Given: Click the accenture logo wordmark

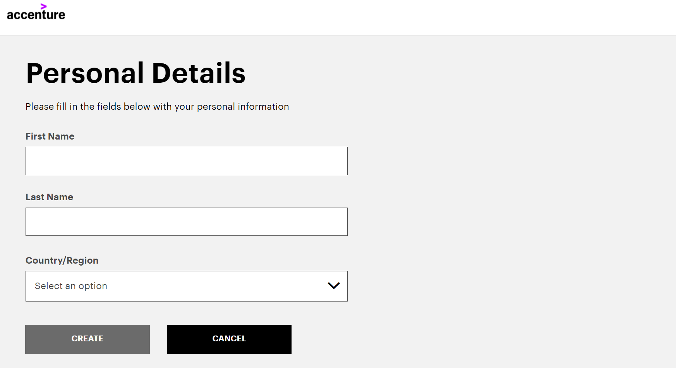Looking at the screenshot, I should pos(36,15).
